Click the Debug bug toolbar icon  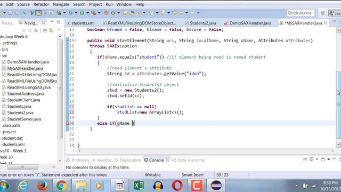(x=70, y=13)
